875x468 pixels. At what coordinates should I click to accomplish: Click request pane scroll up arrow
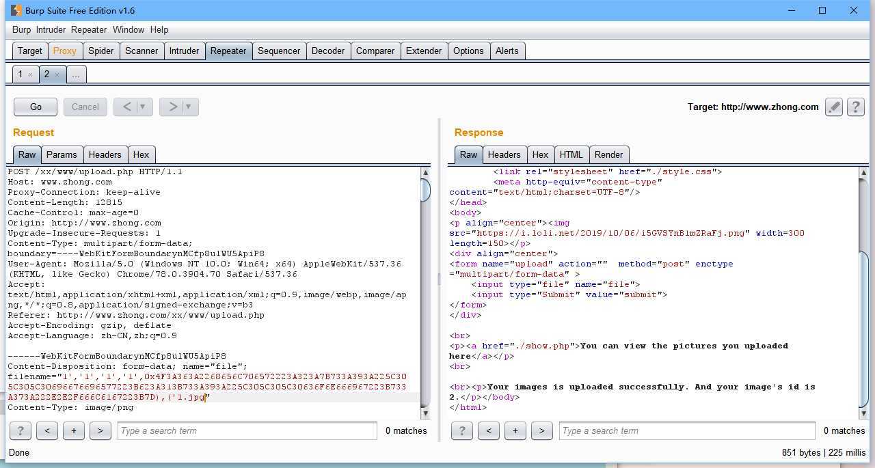425,172
